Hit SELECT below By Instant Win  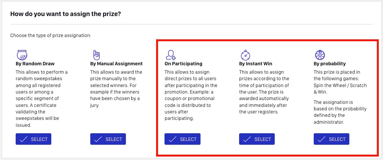click(257, 139)
